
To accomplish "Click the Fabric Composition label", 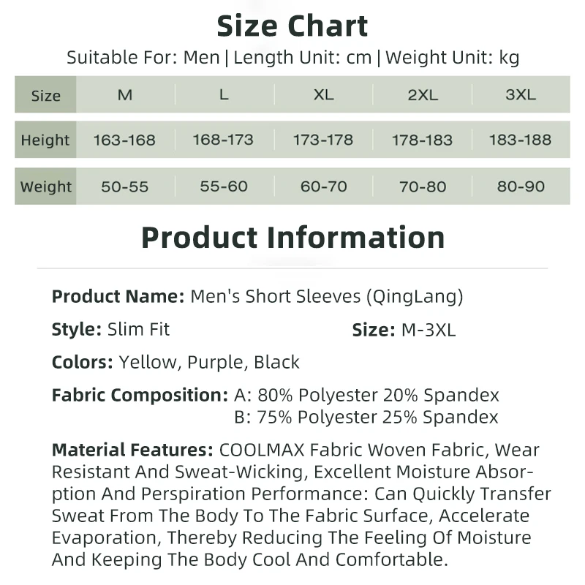I will coord(140,395).
